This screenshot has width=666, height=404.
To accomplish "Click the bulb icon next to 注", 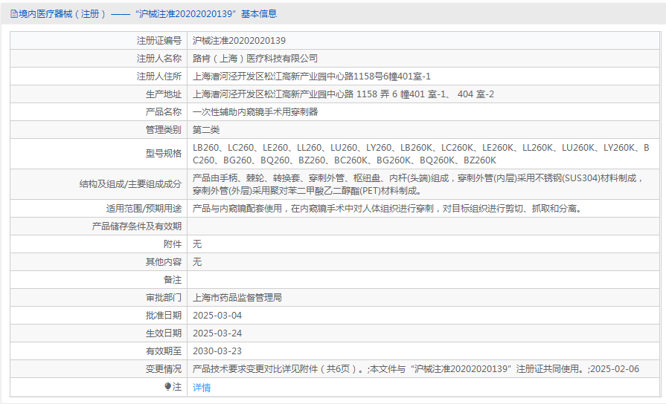I will [x=167, y=387].
